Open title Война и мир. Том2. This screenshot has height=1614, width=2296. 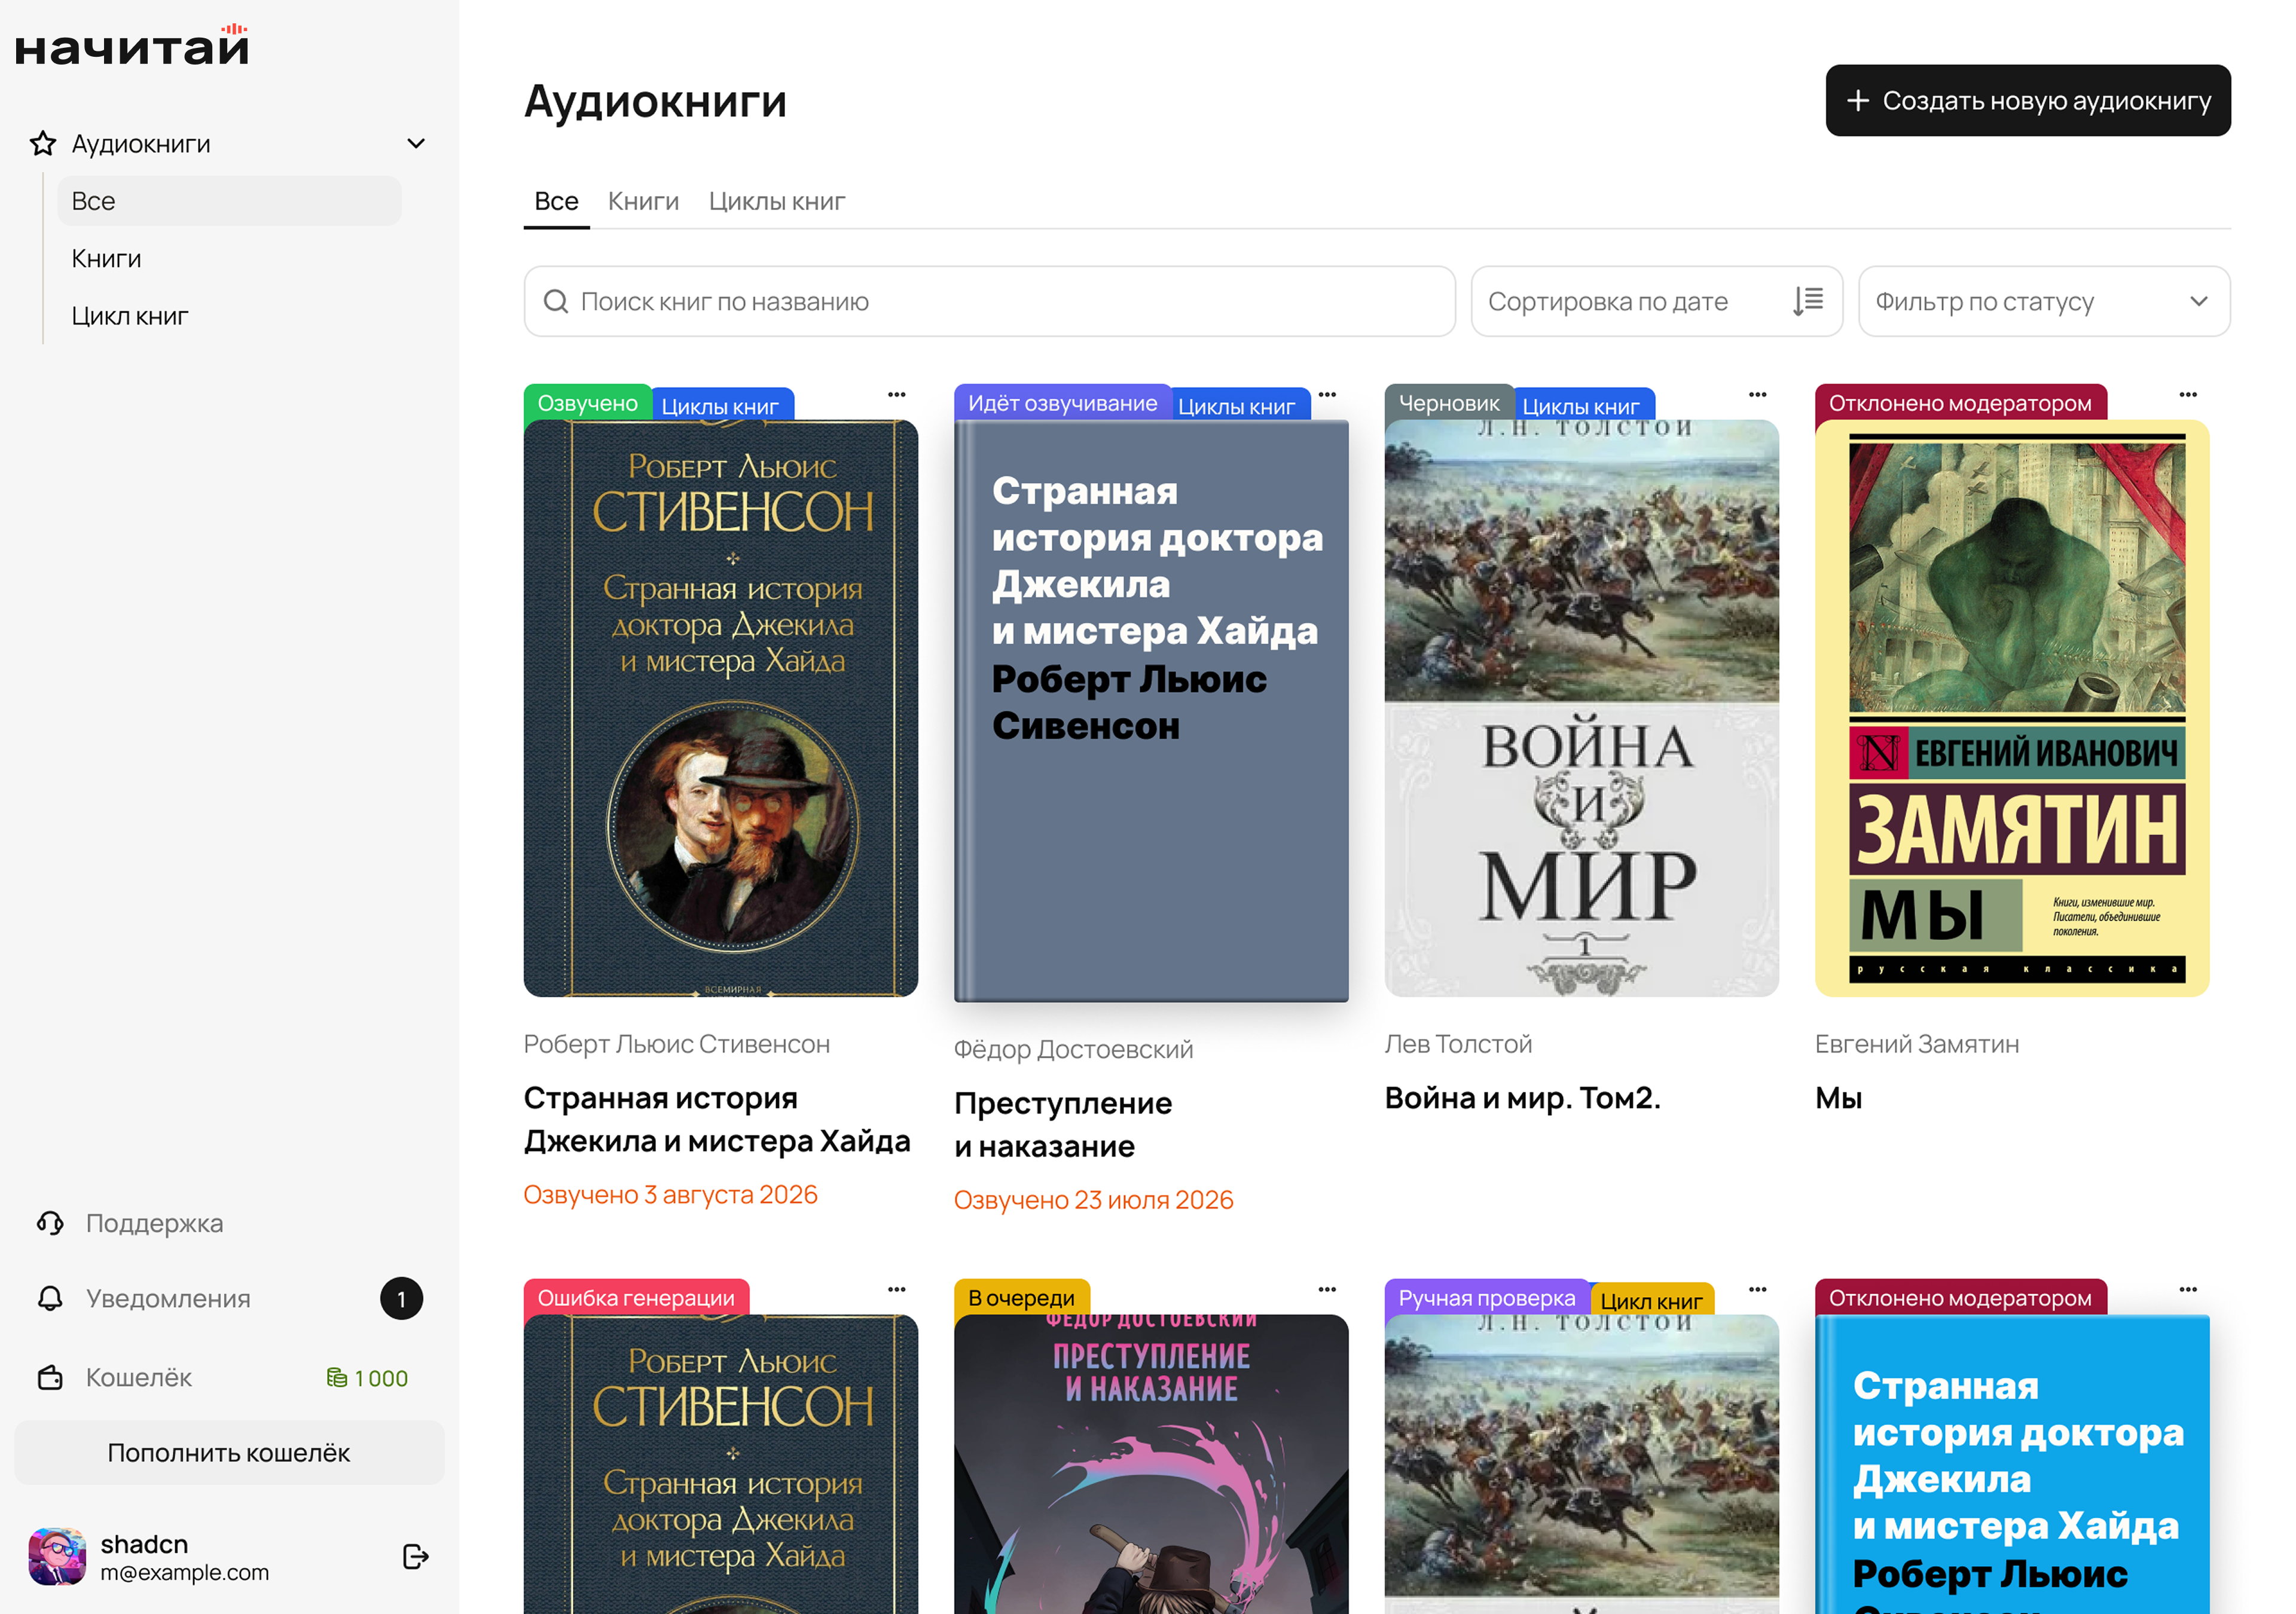click(x=1522, y=1098)
